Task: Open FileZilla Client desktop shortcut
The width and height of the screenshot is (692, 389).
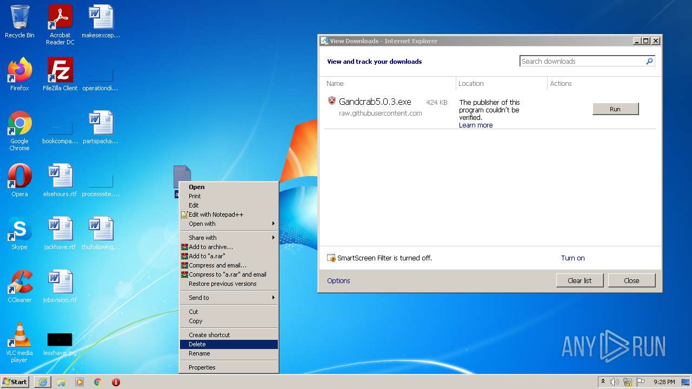Action: click(x=60, y=75)
